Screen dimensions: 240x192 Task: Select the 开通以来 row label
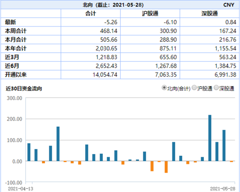pyautogui.click(x=15, y=75)
